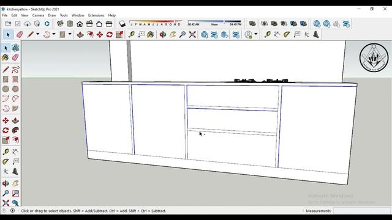This screenshot has width=392, height=220.
Task: Select the 3D Text tool in left panel
Action: [15, 171]
